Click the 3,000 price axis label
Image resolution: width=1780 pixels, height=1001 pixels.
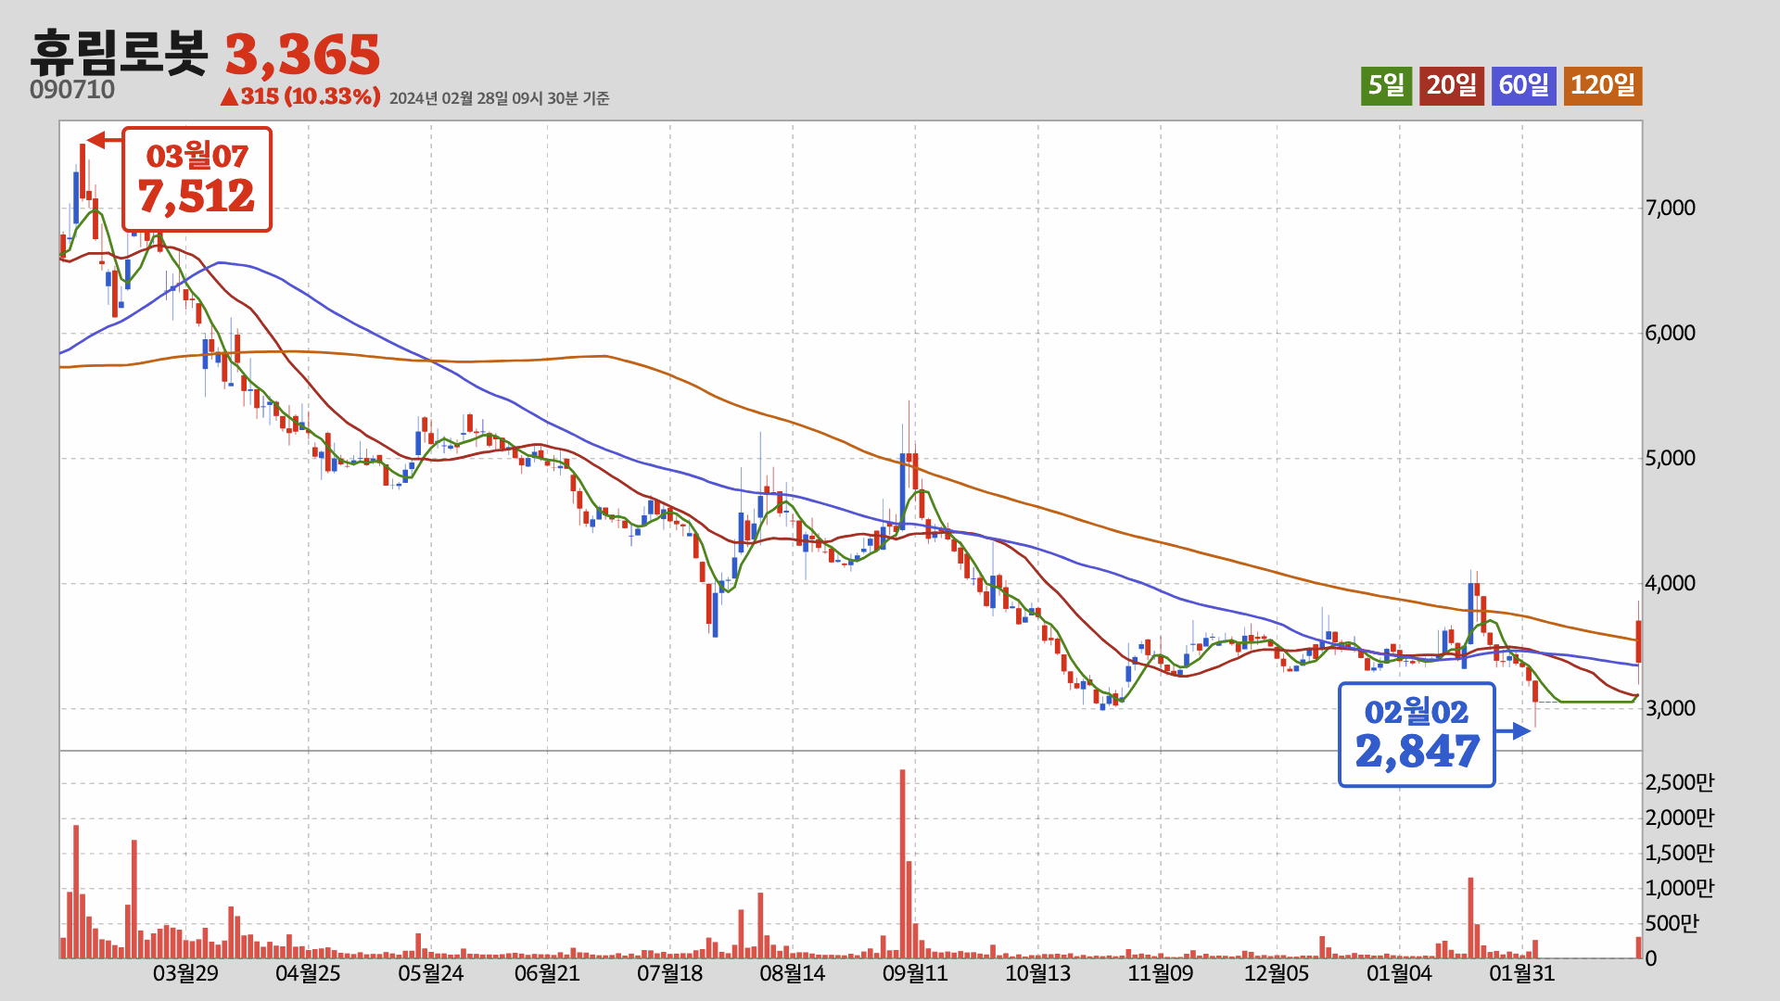[x=1671, y=708]
